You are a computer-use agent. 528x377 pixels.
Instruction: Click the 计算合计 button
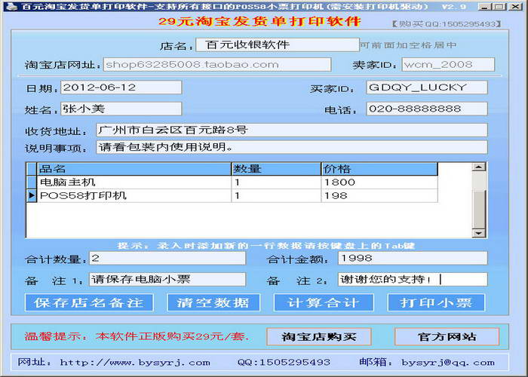[324, 302]
